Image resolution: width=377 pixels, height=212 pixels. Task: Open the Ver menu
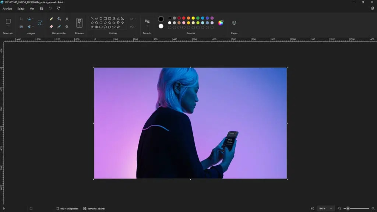tap(32, 9)
